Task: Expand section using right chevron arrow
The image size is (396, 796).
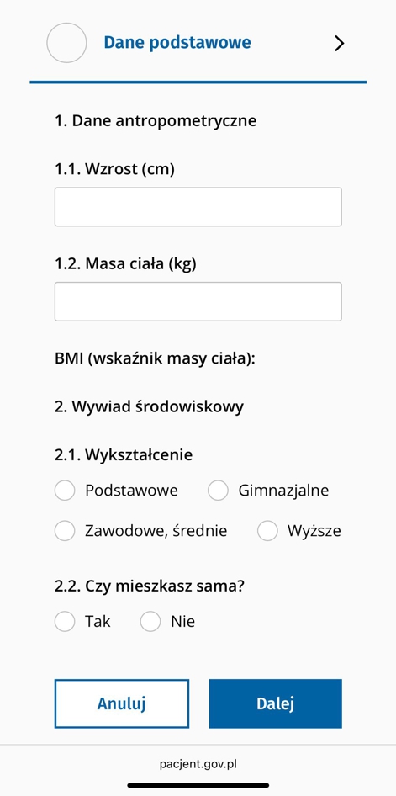Action: (x=339, y=44)
